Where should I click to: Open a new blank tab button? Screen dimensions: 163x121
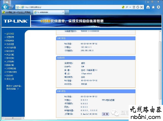(x=67, y=12)
